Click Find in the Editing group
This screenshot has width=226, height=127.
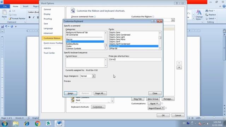210,11
